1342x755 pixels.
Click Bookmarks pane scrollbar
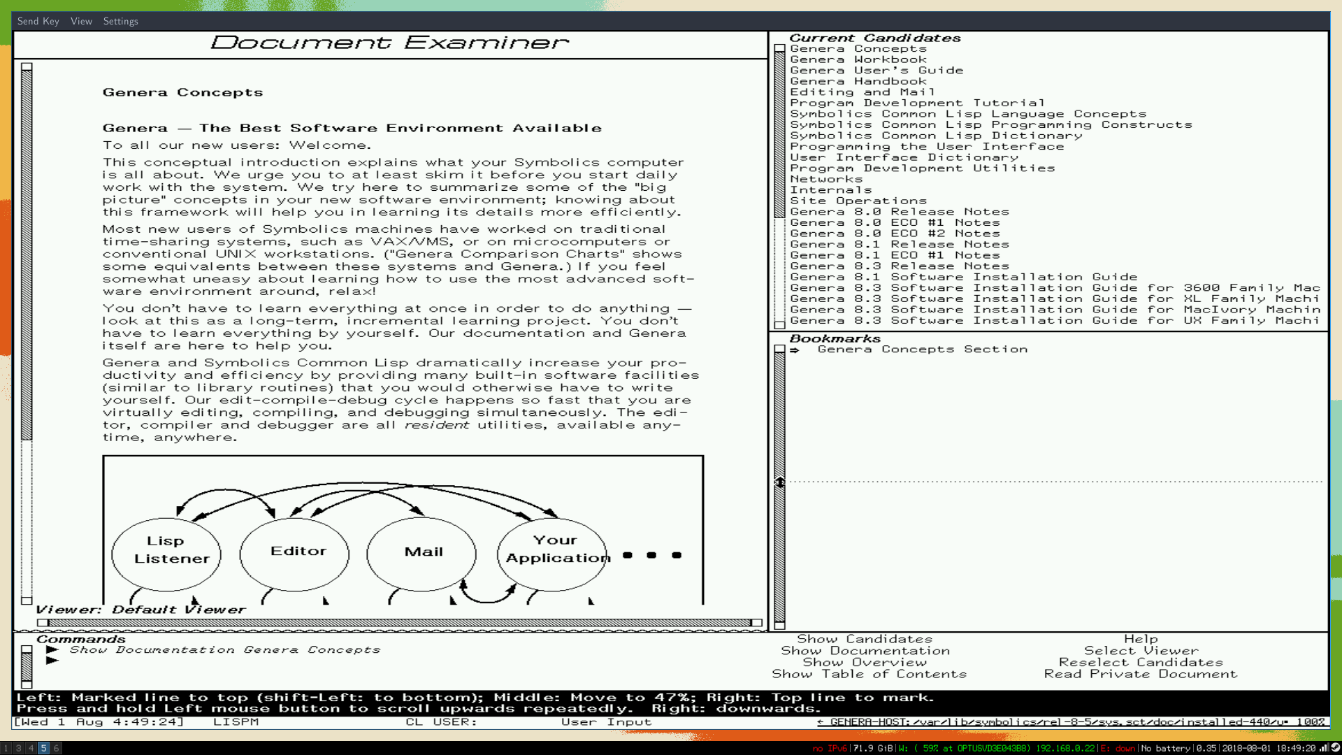779,487
